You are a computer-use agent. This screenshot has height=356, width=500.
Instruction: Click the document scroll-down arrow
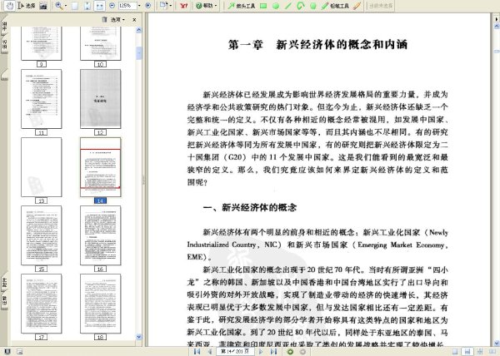tap(497, 344)
